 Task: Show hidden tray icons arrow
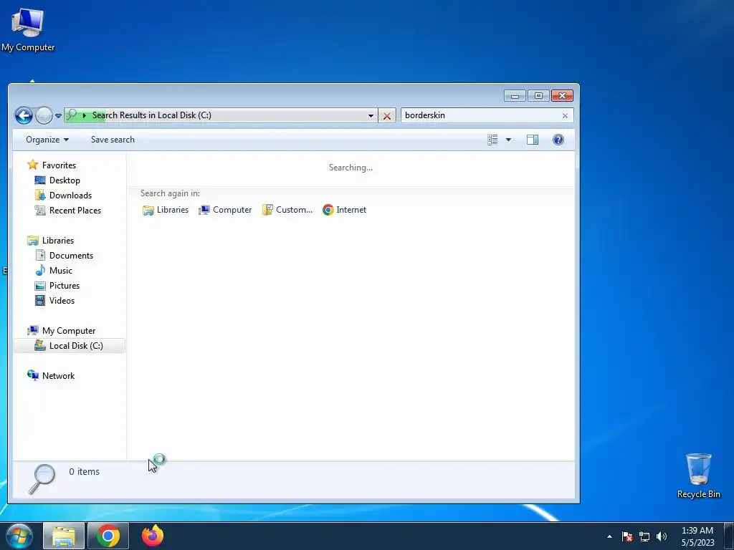click(x=609, y=536)
